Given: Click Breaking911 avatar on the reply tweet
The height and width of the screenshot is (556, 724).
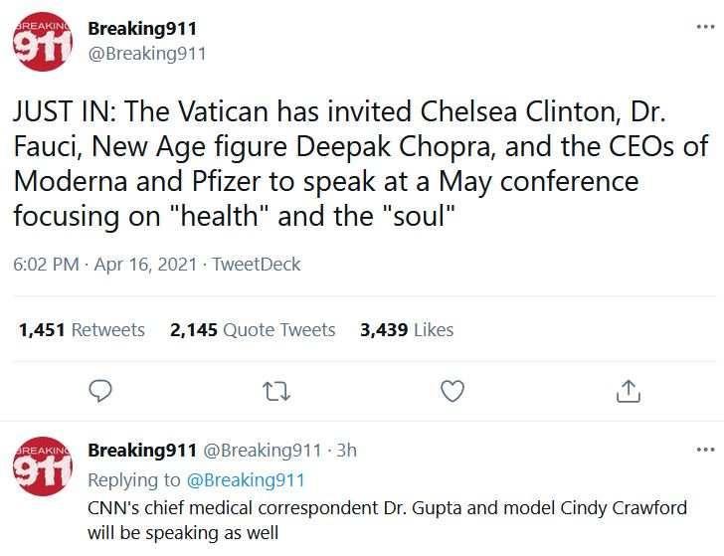Looking at the screenshot, I should tap(42, 466).
